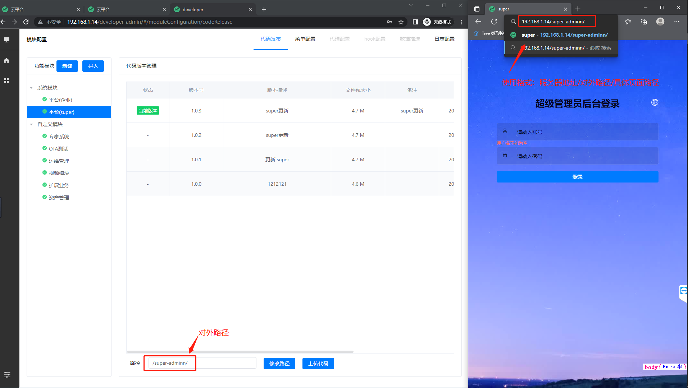Click the 上传代码 button
Viewport: 688px width, 388px height.
click(x=318, y=364)
